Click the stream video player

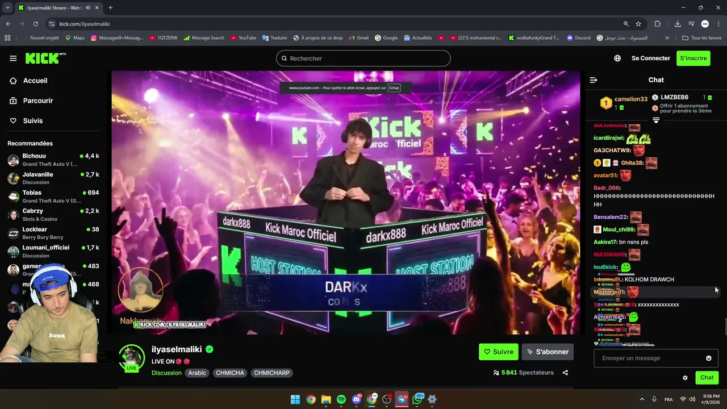[346, 202]
